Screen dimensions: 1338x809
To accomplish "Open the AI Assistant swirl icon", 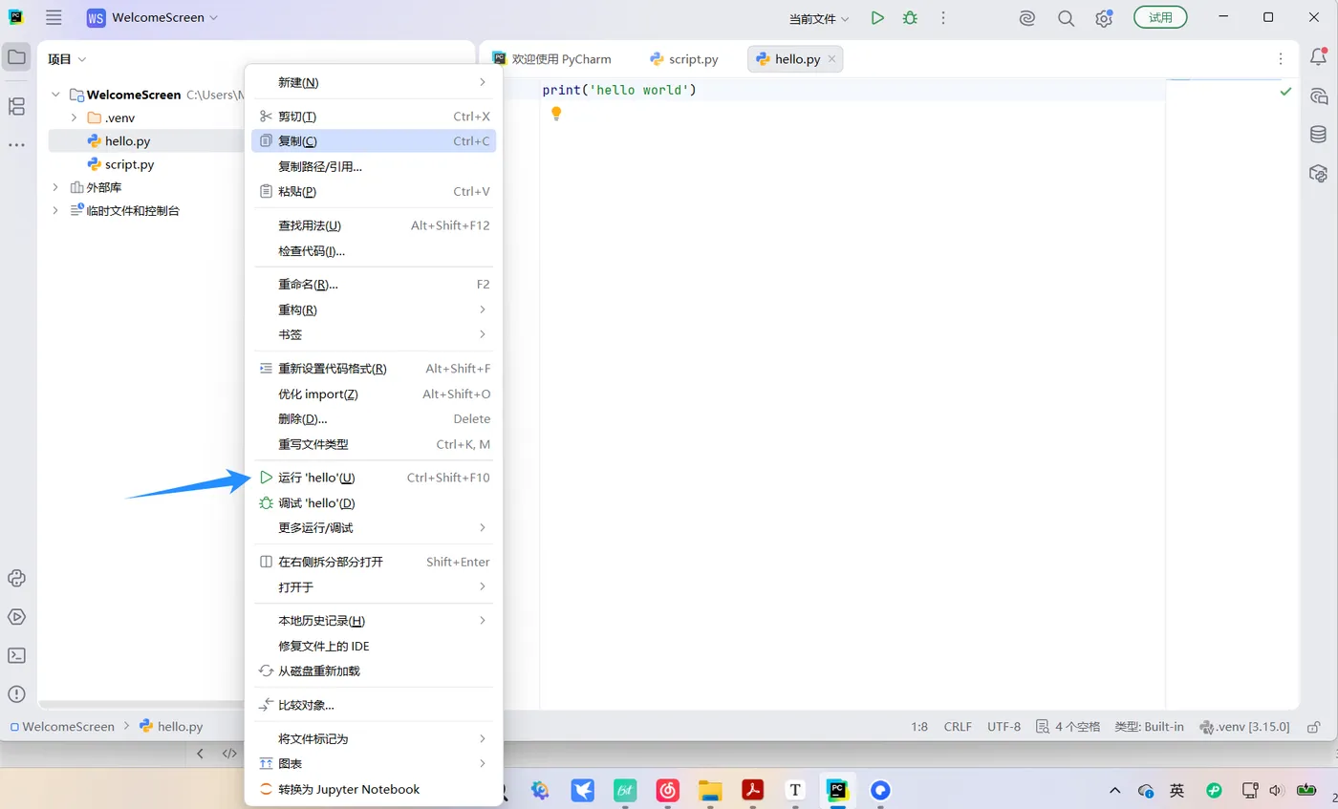I will pos(1027,17).
